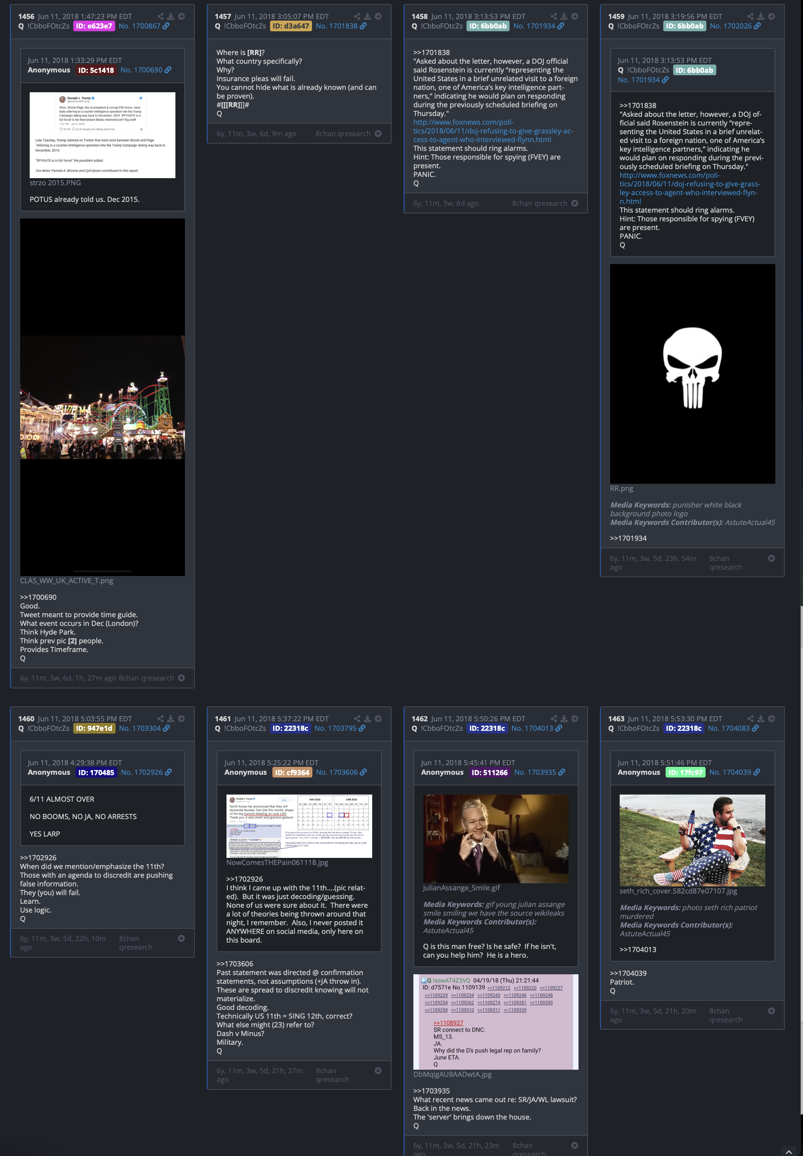This screenshot has width=803, height=1156.
Task: Go to post 1460 with the arrow icon
Action: click(181, 719)
